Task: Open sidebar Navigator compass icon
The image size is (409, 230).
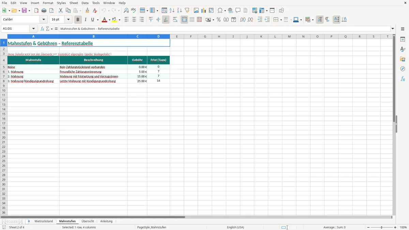Action: pyautogui.click(x=403, y=69)
